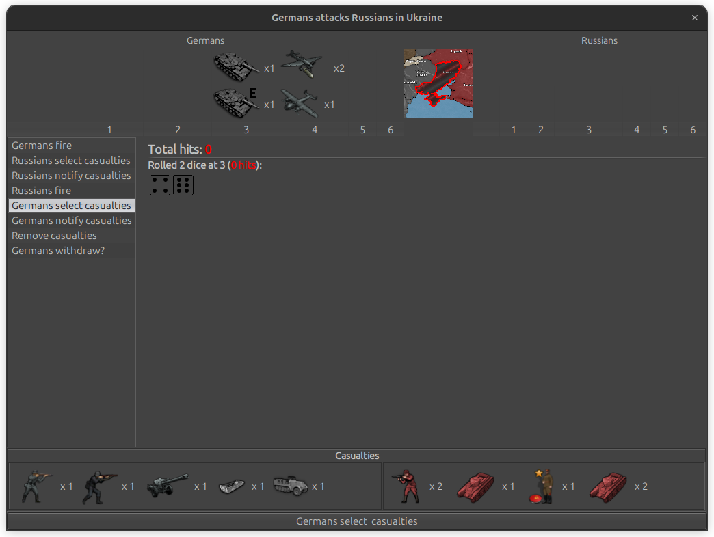Select the Germans withdraw? phase
Image resolution: width=714 pixels, height=537 pixels.
point(58,250)
